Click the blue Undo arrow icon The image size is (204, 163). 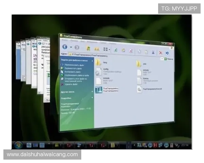point(167,53)
